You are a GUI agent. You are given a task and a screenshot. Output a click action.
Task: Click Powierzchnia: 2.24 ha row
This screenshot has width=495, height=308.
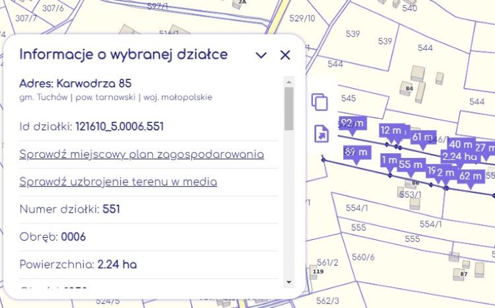[x=148, y=264]
